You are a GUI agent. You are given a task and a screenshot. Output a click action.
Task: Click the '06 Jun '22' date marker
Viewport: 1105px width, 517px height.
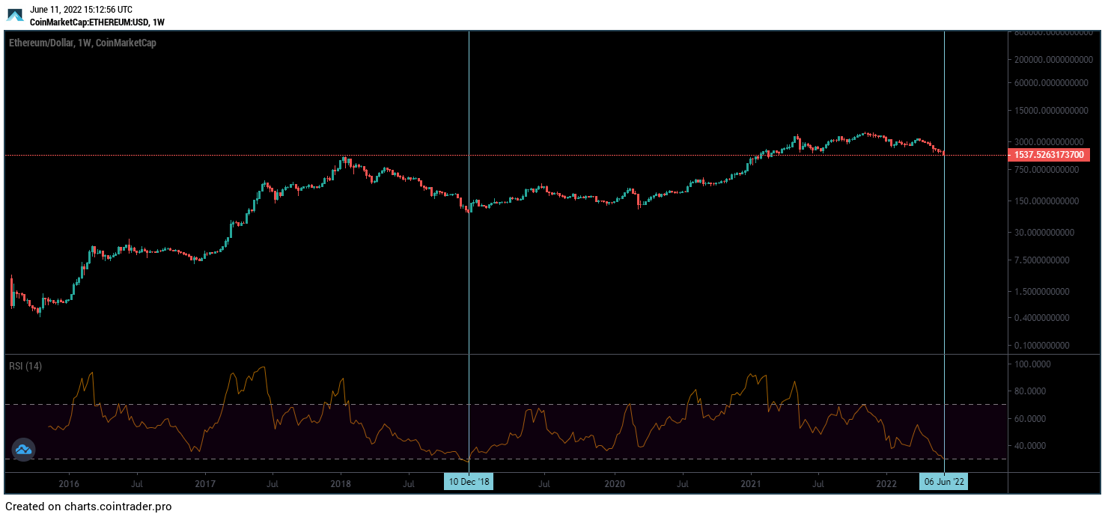(x=944, y=482)
